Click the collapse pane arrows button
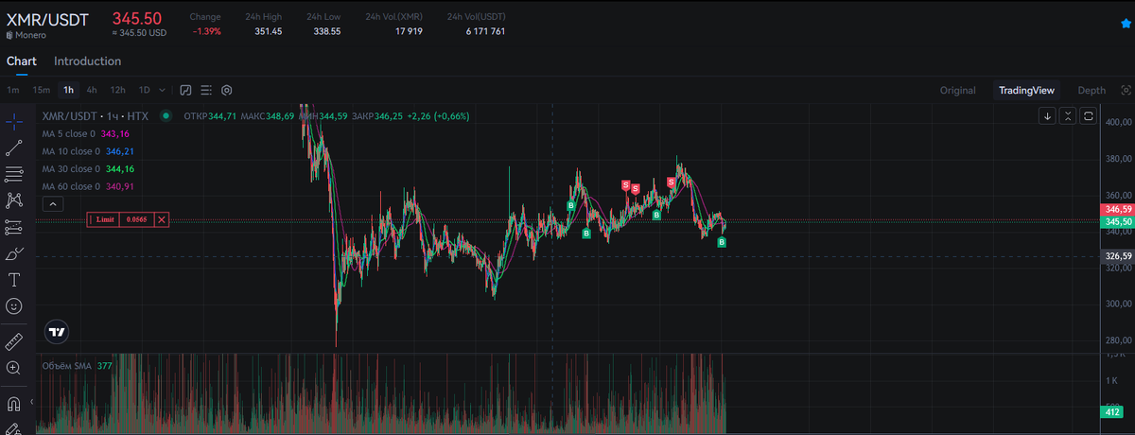The width and height of the screenshot is (1135, 435). [x=1068, y=116]
